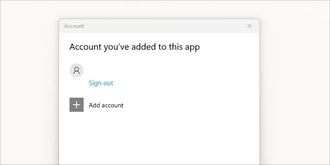Open the Add account option via gray square
Image resolution: width=330 pixels, height=165 pixels.
(77, 105)
